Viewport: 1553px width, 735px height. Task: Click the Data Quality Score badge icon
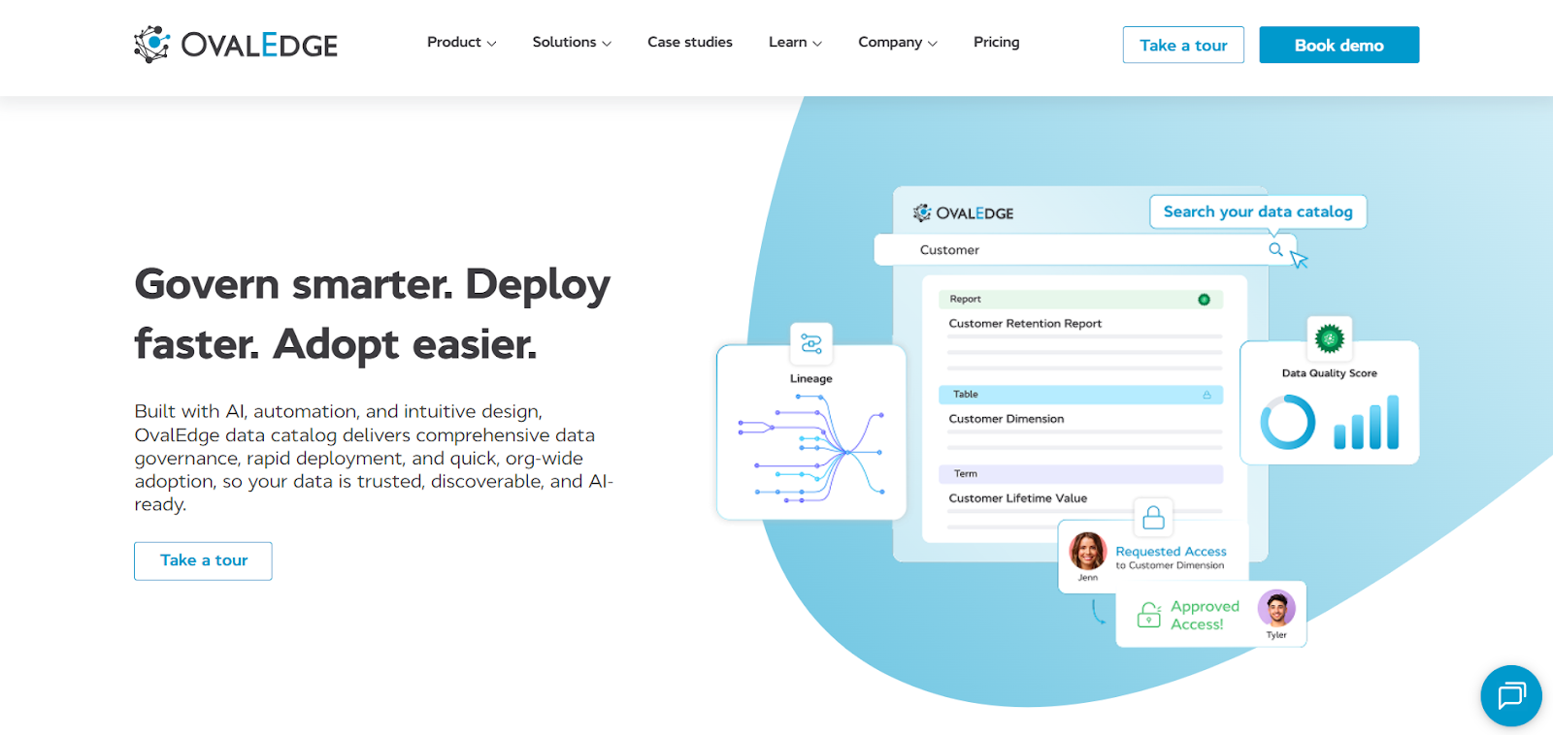click(1329, 338)
